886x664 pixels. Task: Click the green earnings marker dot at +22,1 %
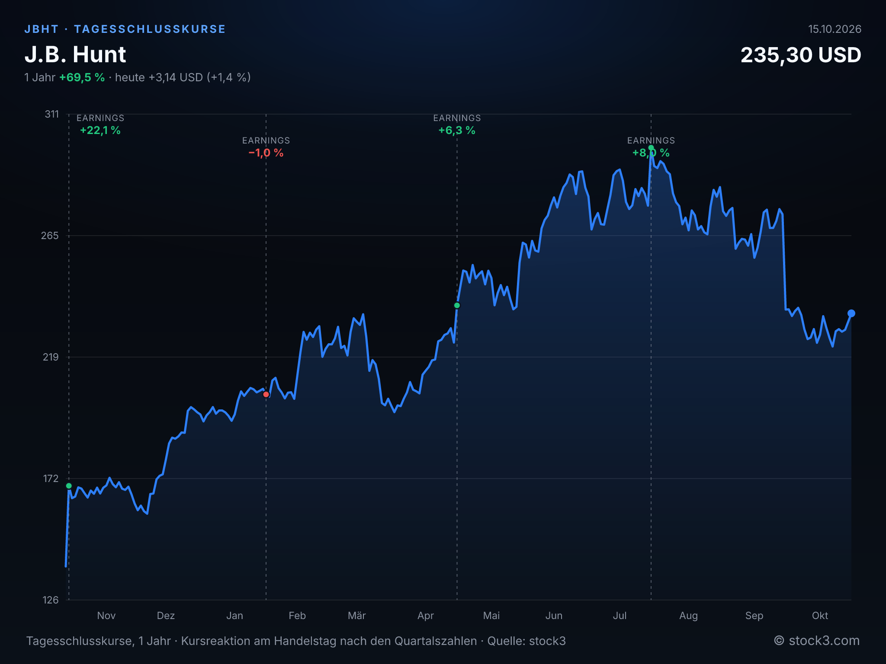pos(69,486)
